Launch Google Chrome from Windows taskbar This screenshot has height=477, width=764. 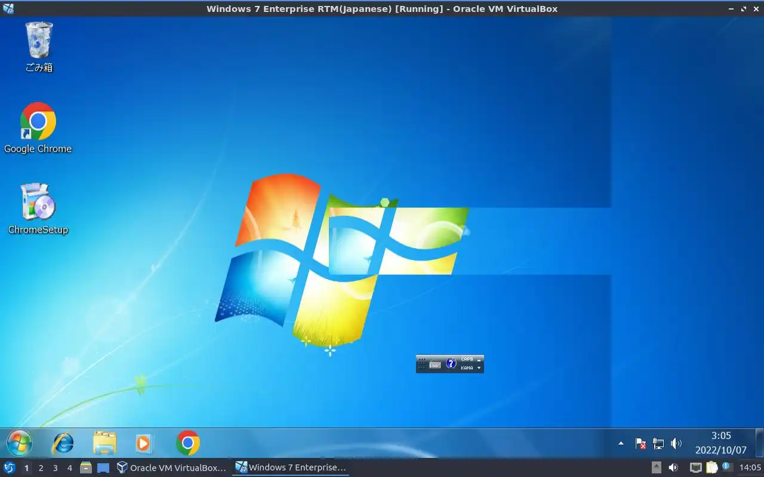click(188, 443)
